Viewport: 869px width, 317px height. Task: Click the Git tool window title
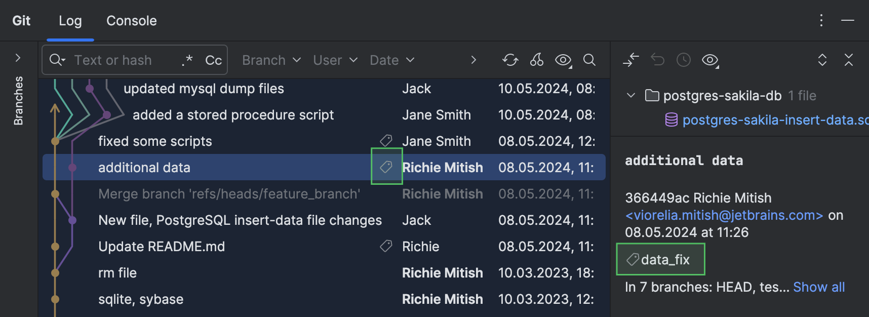pyautogui.click(x=21, y=21)
